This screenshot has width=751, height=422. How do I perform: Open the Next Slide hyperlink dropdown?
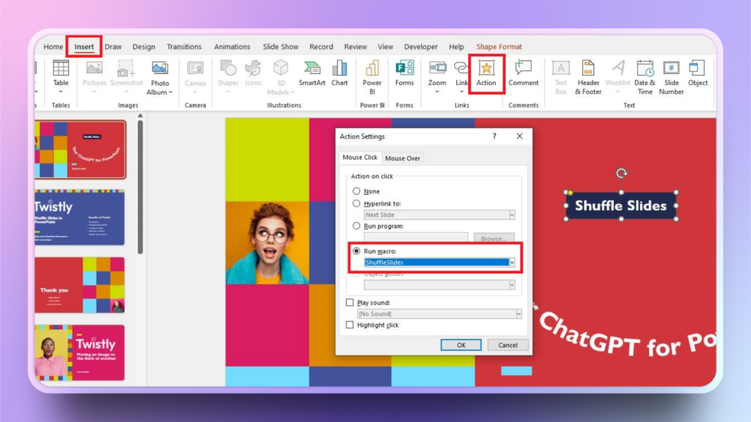(x=511, y=215)
